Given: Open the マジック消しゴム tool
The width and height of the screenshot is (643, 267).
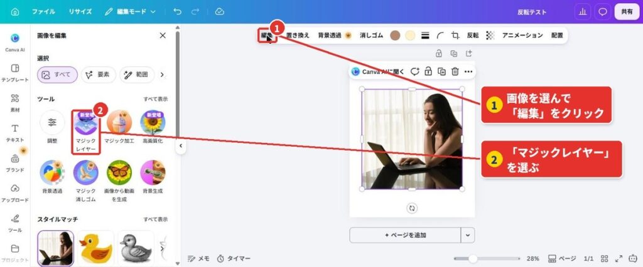Looking at the screenshot, I should pos(85,181).
